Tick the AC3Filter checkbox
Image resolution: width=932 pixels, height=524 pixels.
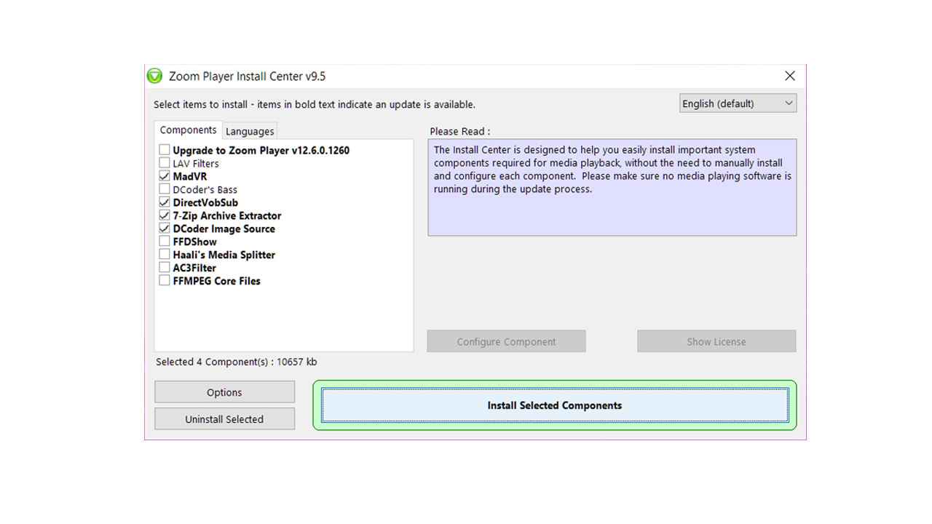165,268
